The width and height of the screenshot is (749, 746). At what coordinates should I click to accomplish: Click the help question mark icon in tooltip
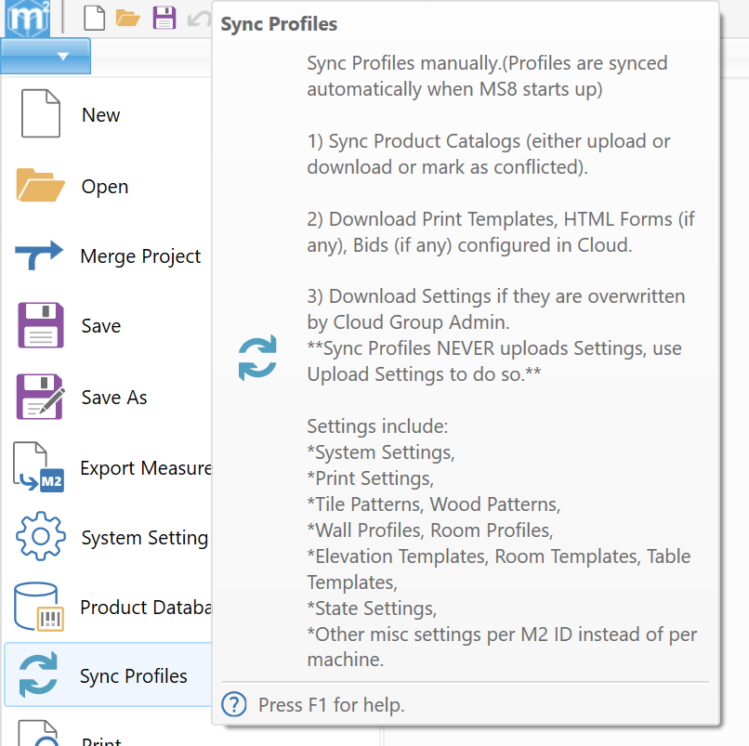click(234, 705)
